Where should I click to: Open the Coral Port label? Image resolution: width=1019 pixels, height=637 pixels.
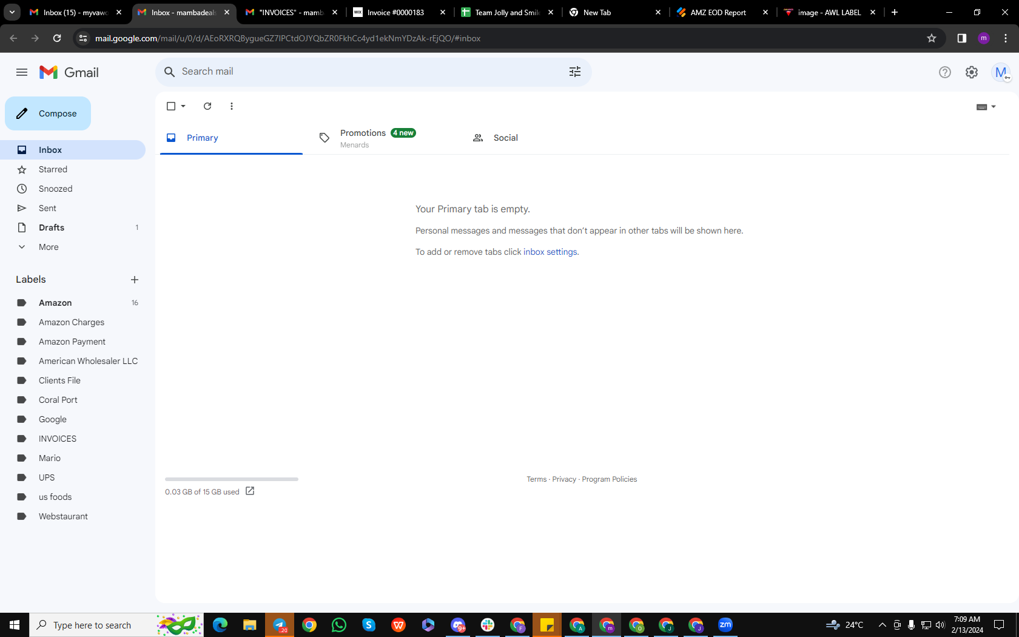click(73, 400)
